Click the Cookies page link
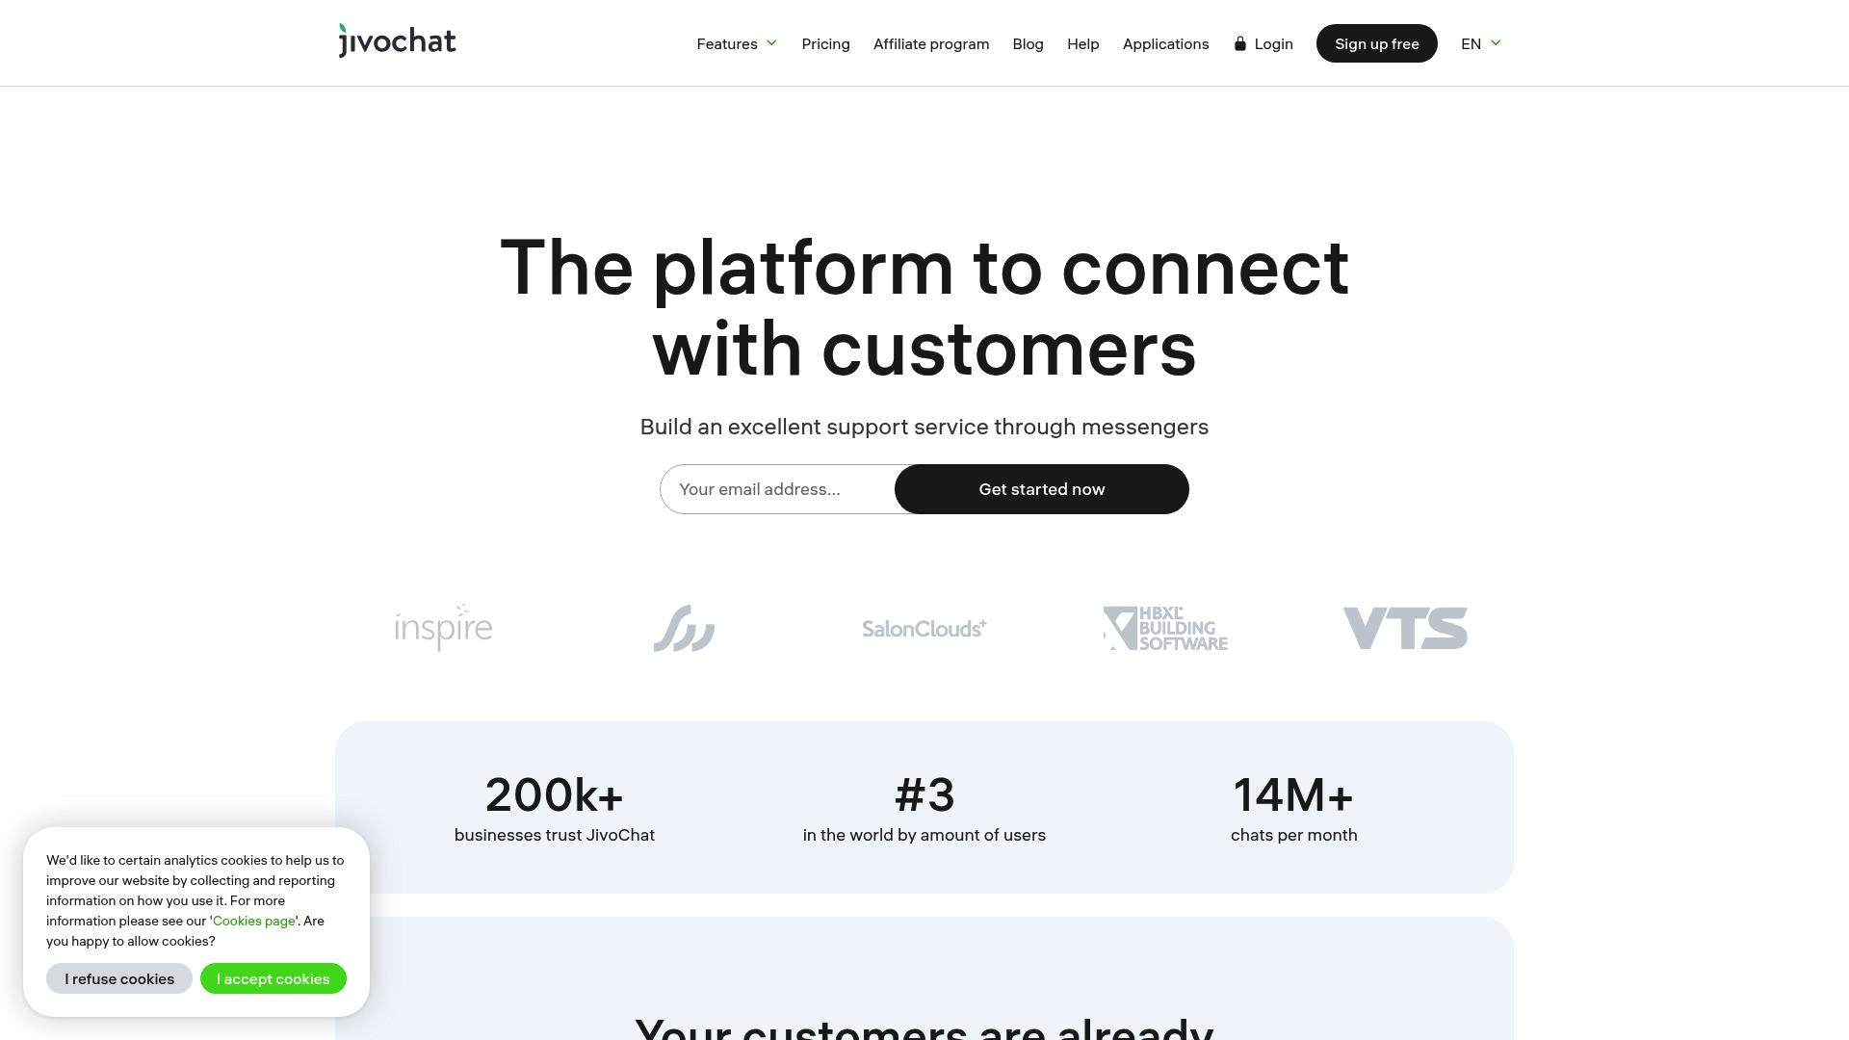Screen dimensions: 1849x1040 pyautogui.click(x=252, y=921)
